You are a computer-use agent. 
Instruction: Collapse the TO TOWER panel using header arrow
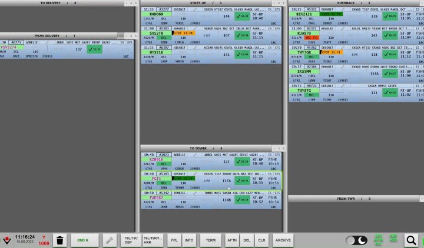tap(278, 148)
